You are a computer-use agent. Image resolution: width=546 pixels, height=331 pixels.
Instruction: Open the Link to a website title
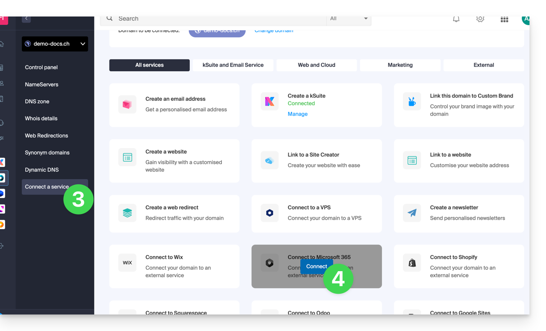tap(451, 155)
